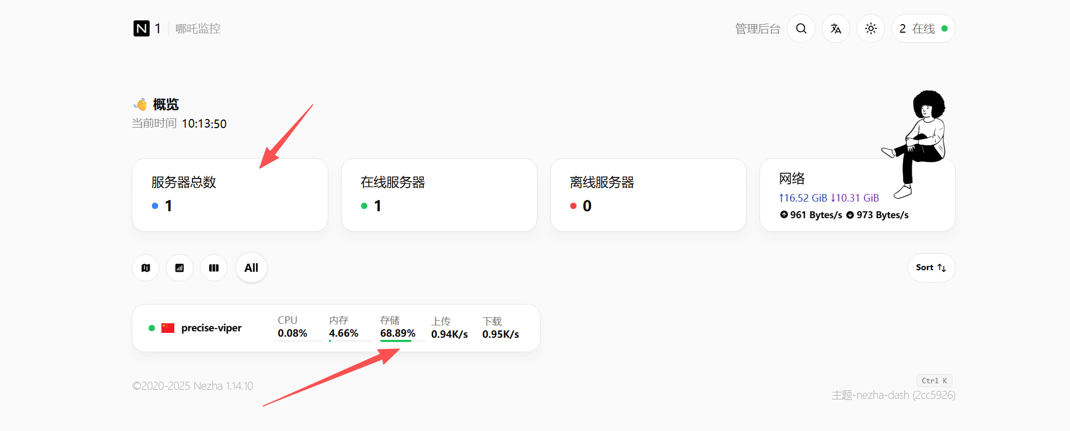Image resolution: width=1070 pixels, height=431 pixels.
Task: Select the All group tab
Action: [251, 267]
